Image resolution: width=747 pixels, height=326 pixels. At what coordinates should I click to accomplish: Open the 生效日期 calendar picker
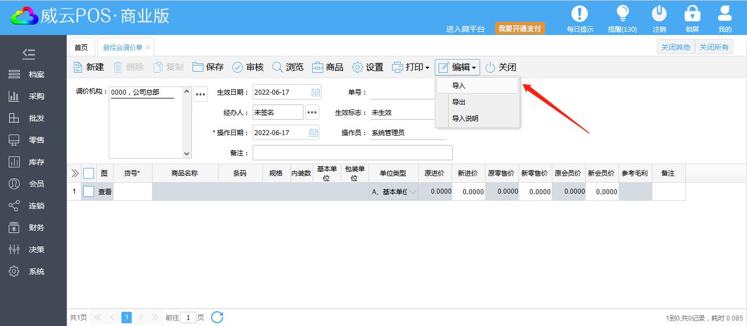[316, 92]
